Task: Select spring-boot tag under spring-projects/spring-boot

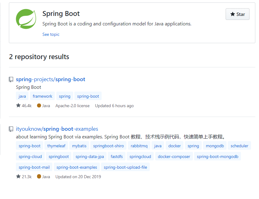Action: (x=88, y=96)
